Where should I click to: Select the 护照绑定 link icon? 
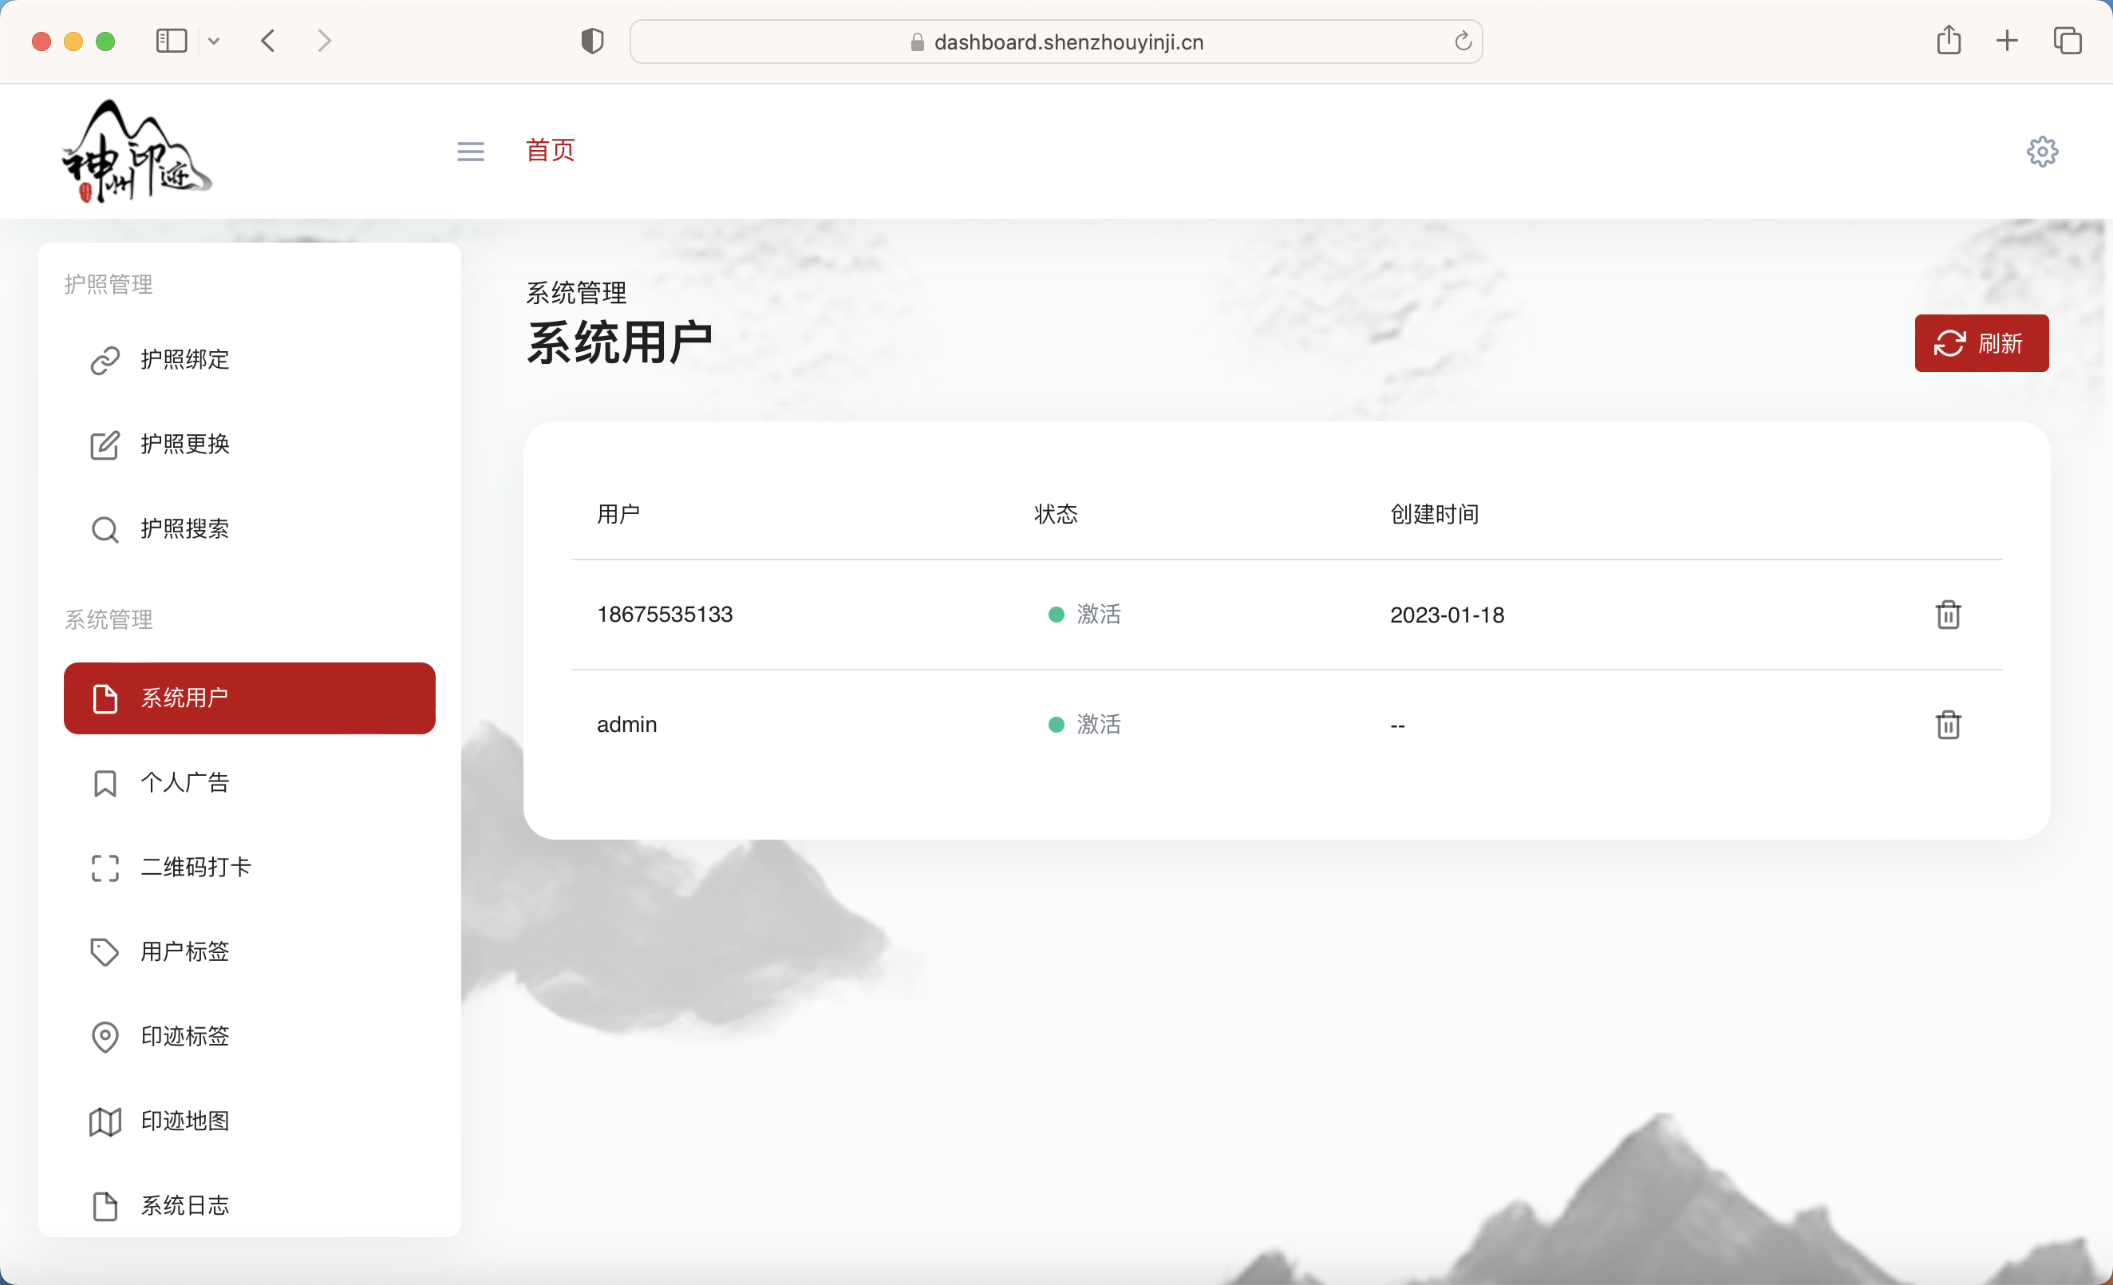pyautogui.click(x=105, y=359)
